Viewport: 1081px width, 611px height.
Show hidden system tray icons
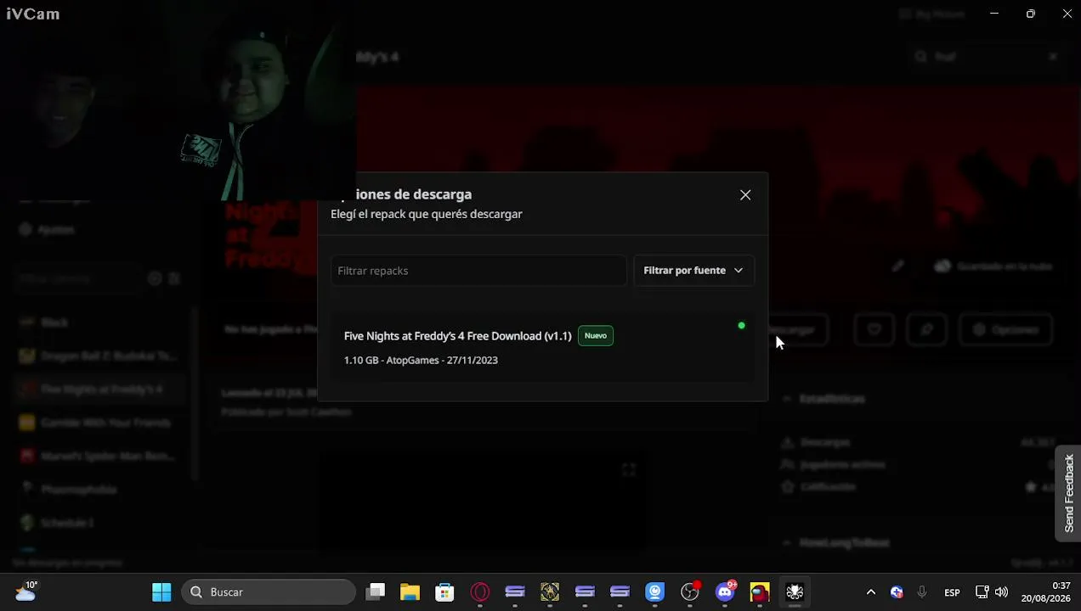click(870, 592)
